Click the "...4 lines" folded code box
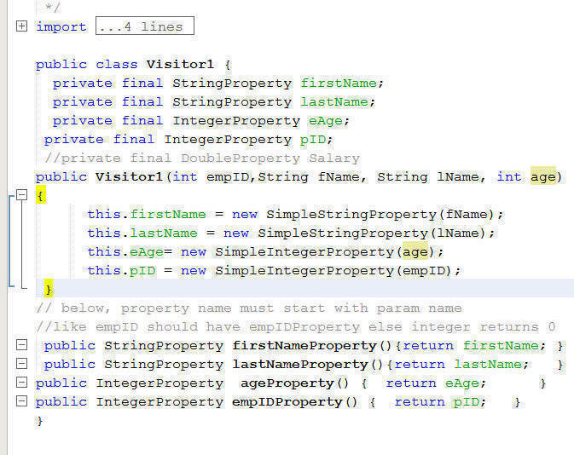The image size is (574, 455). [145, 26]
